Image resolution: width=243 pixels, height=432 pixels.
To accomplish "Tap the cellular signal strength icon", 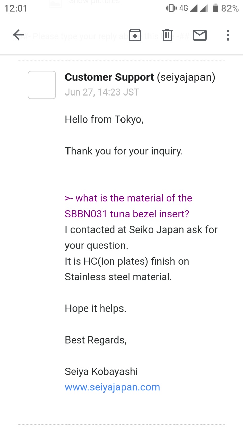I will [194, 8].
